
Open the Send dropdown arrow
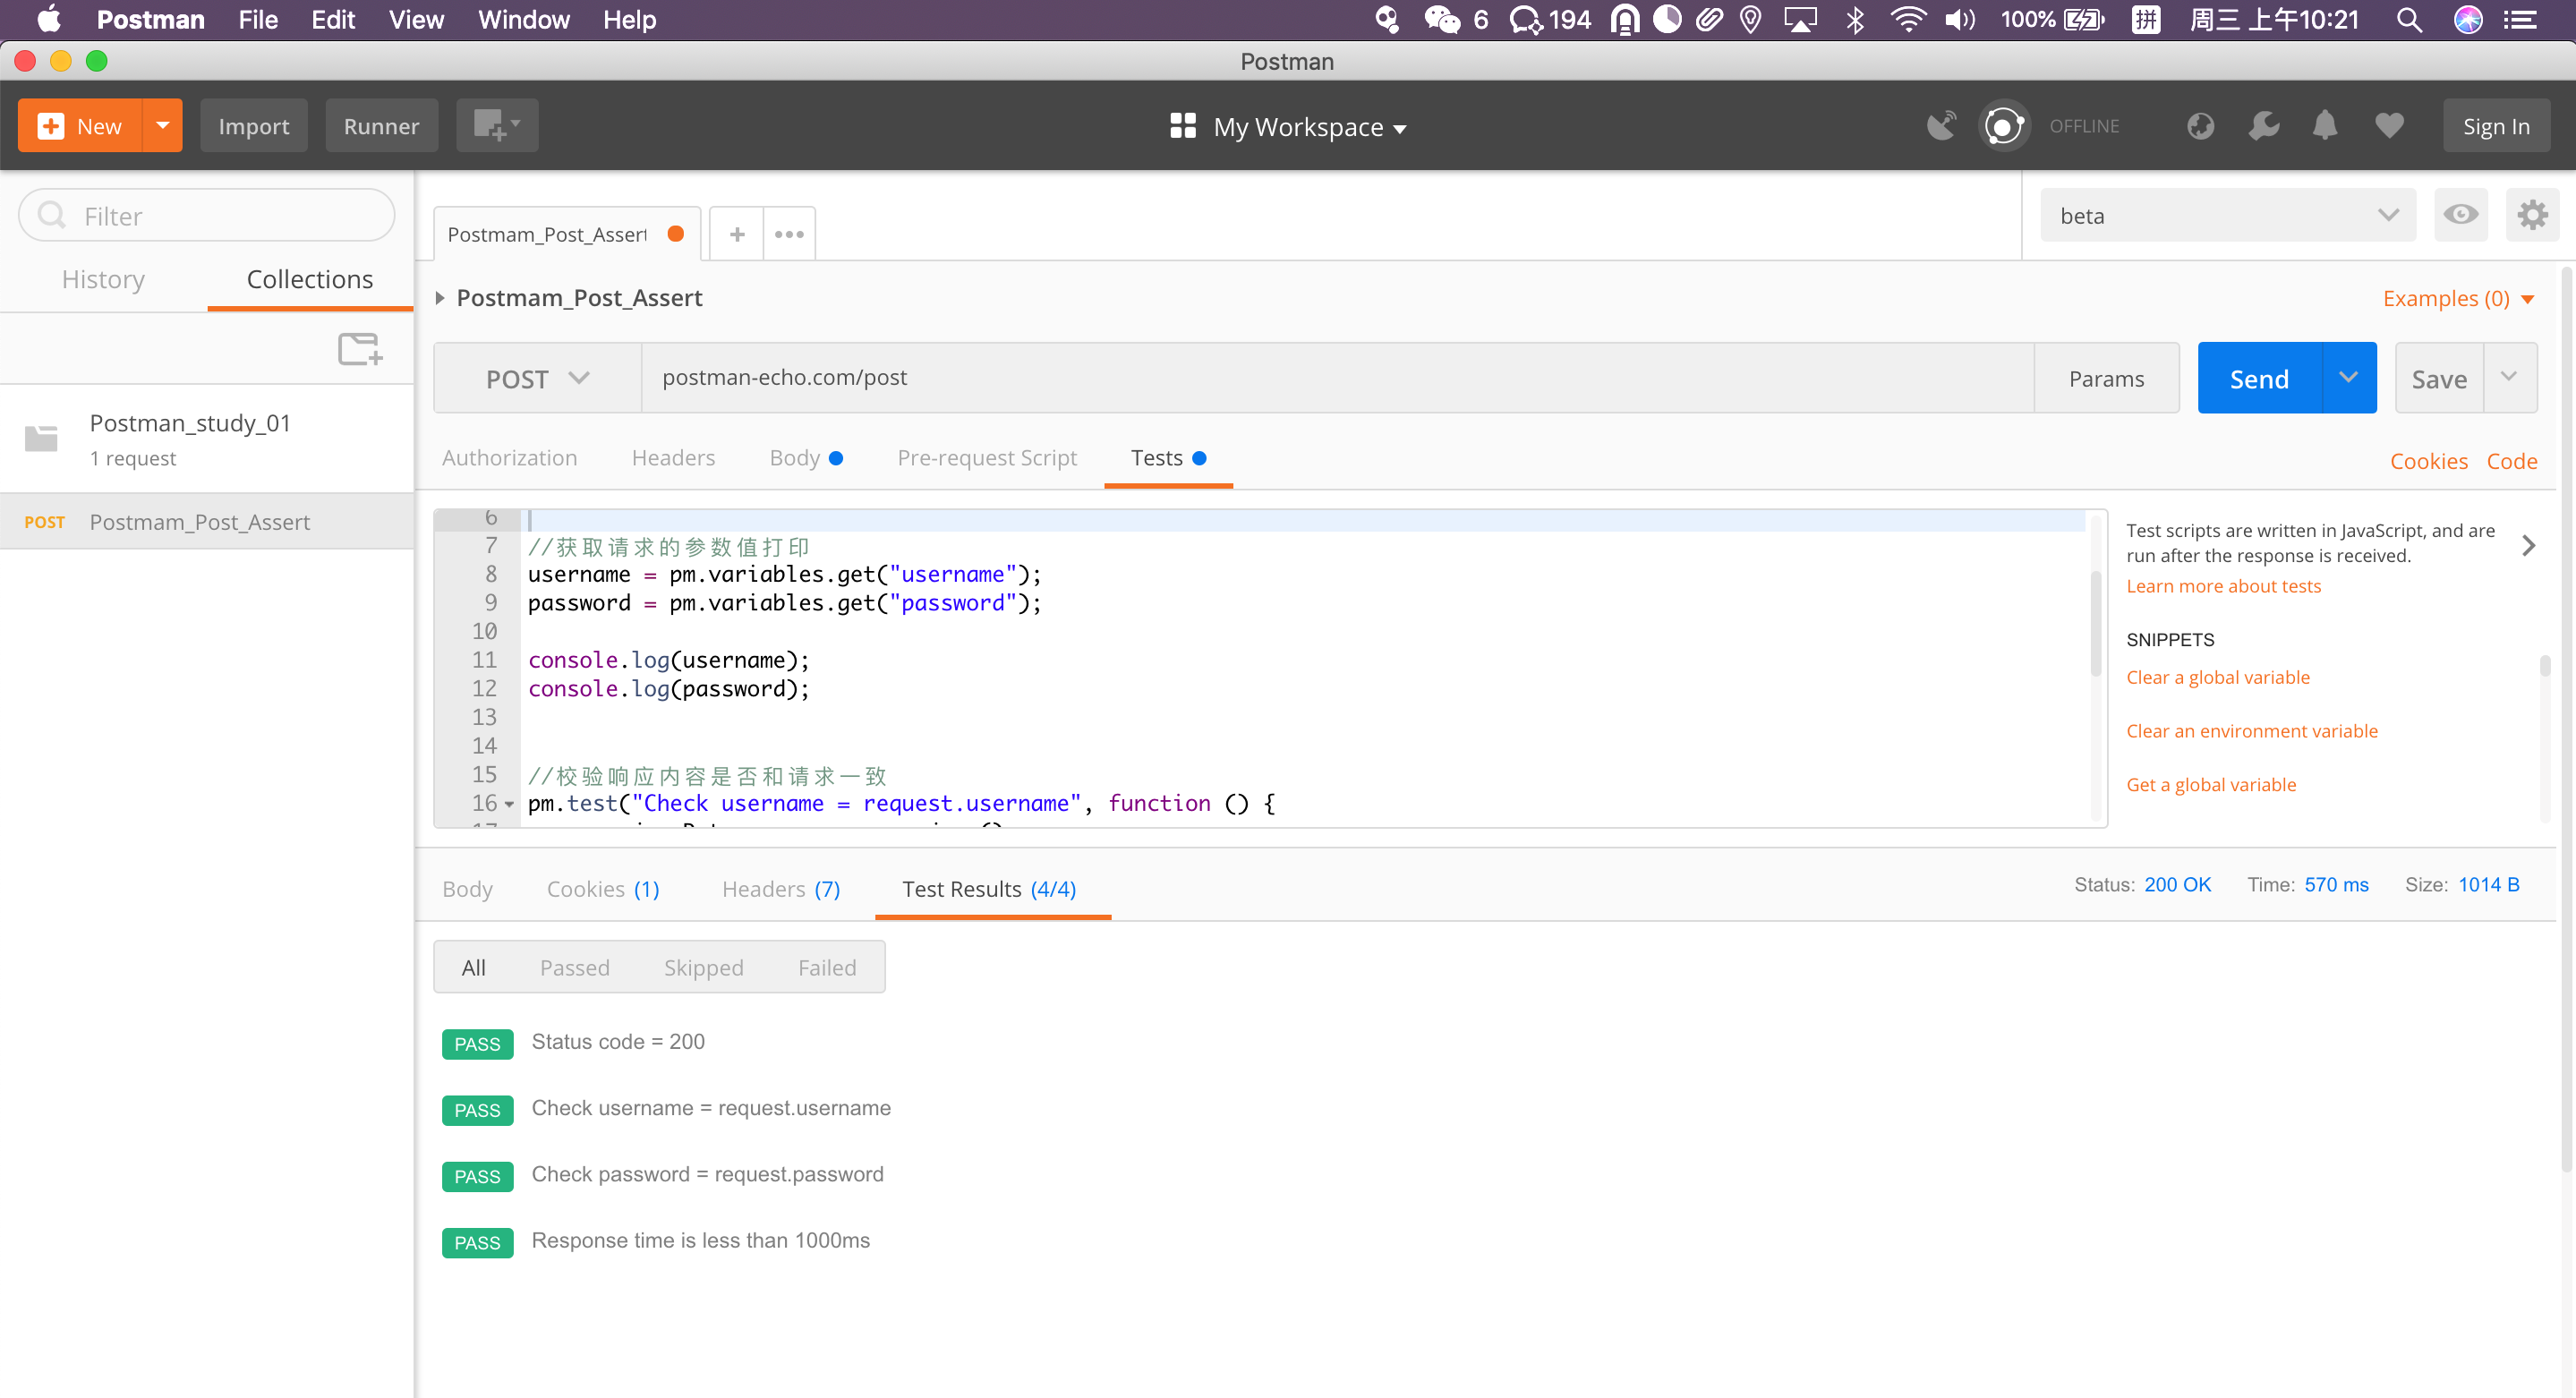2348,378
